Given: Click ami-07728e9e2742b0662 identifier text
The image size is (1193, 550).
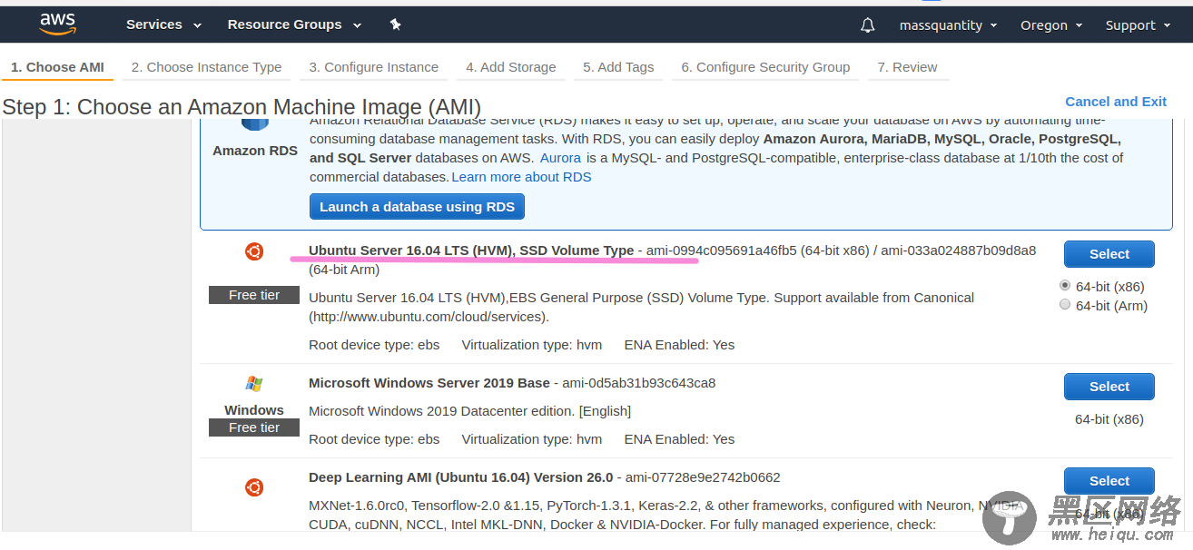Looking at the screenshot, I should click(x=703, y=477).
